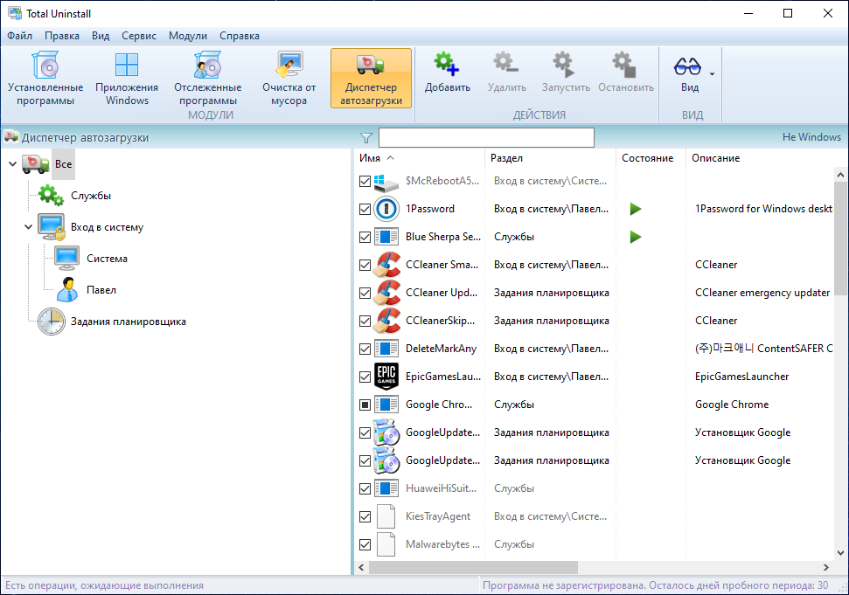Viewport: 849px width, 595px height.
Task: Select Система in the tree
Action: click(x=108, y=259)
